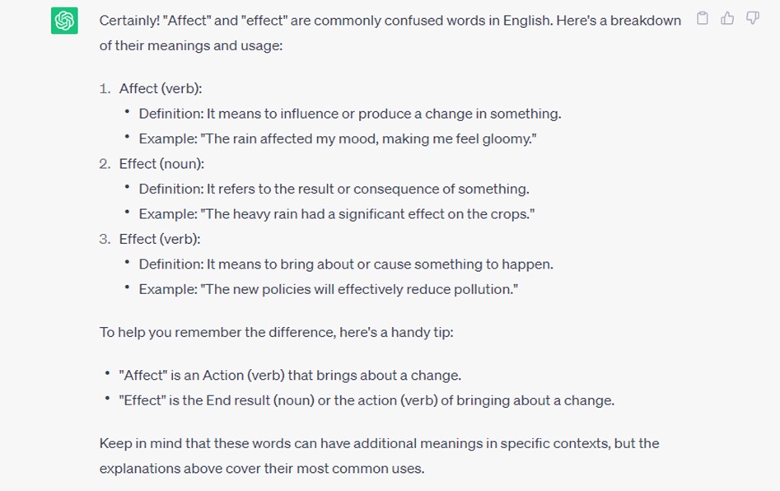
Task: Click the bullet "Affect is an Action (verb)"
Action: 290,375
